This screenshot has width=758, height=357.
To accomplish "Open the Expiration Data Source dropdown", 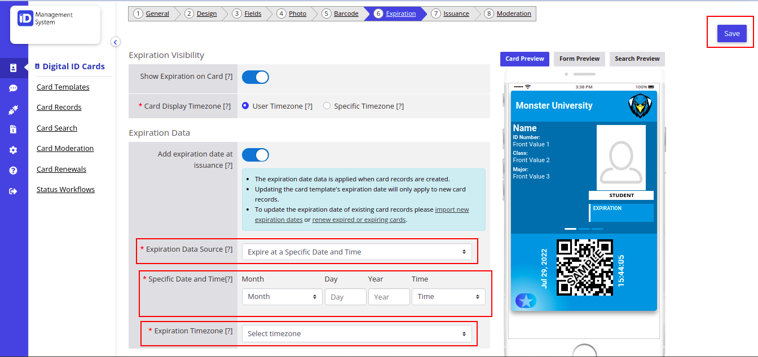I will 359,251.
